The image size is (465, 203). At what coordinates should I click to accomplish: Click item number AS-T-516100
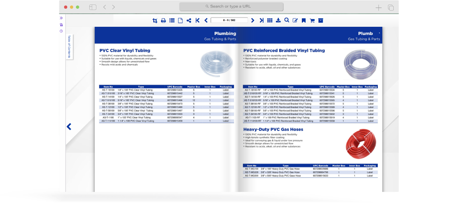point(108,100)
